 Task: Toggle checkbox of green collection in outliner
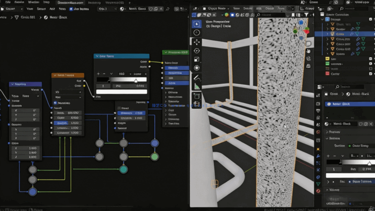(x=370, y=63)
